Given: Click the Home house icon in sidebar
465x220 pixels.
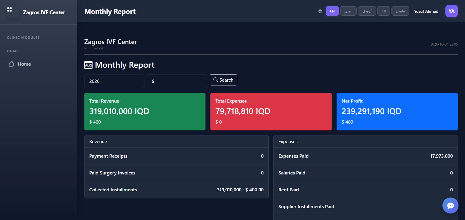Looking at the screenshot, I should [11, 64].
